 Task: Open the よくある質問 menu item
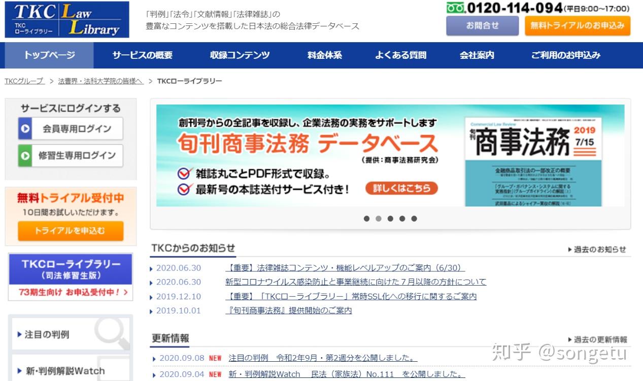tap(400, 55)
